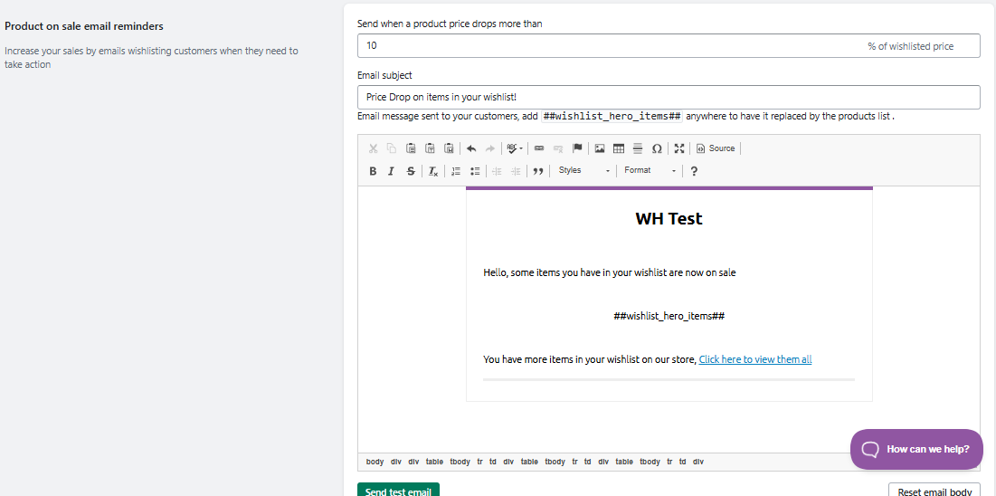Open the About editor question mark icon
Screen dimensions: 996x496
694,171
